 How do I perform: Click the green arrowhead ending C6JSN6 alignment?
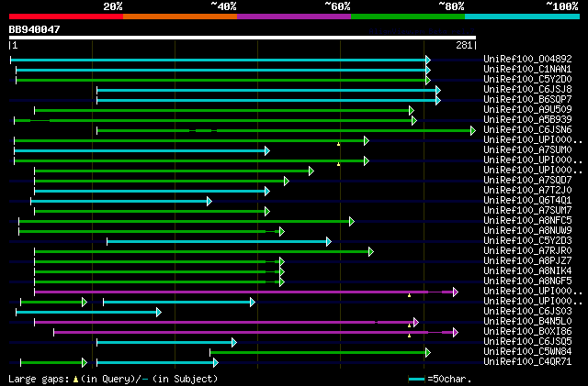point(473,131)
